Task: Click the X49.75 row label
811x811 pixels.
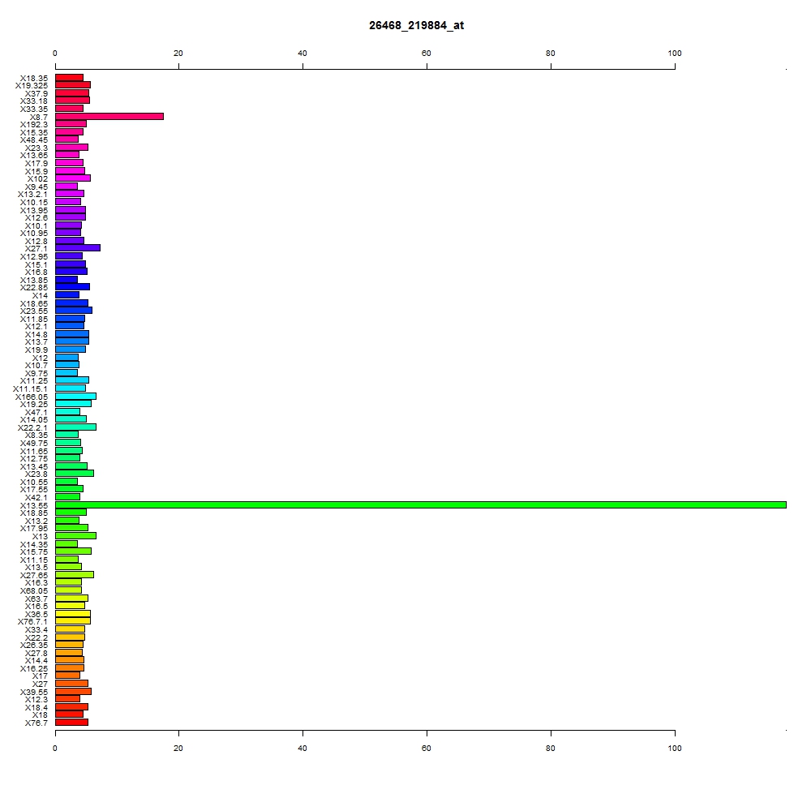Action: click(34, 444)
